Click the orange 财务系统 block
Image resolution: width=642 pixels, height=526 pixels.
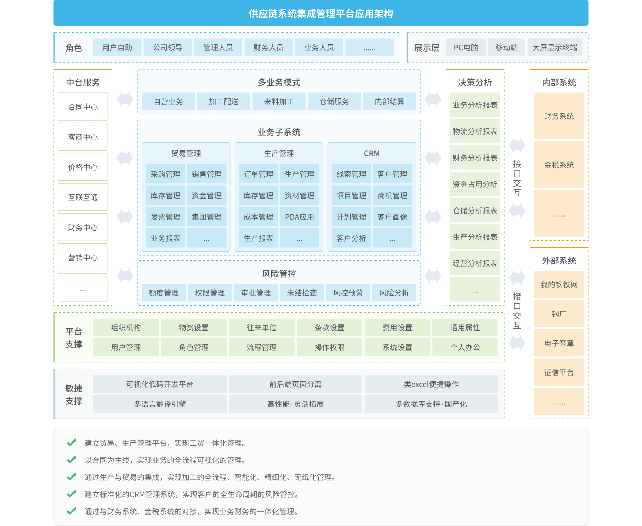559,116
